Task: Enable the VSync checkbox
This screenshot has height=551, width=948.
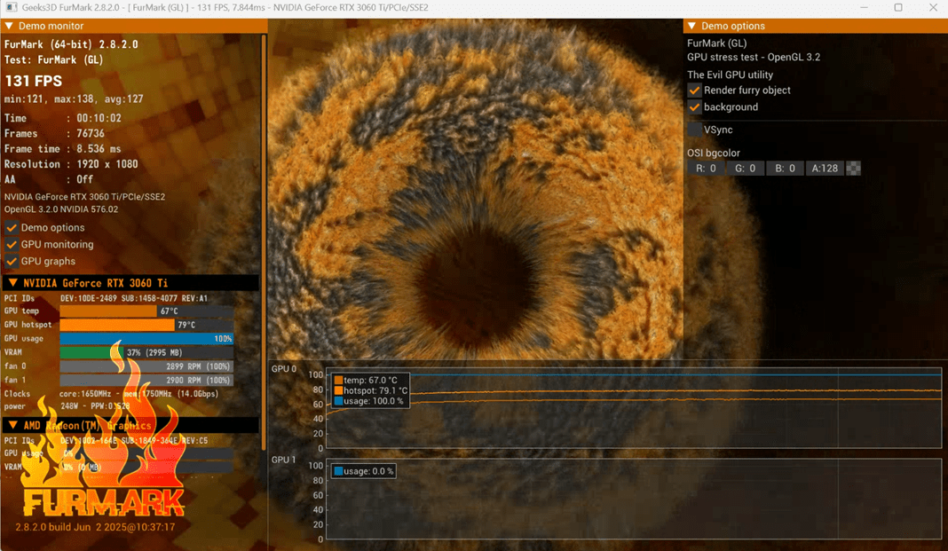Action: coord(695,130)
